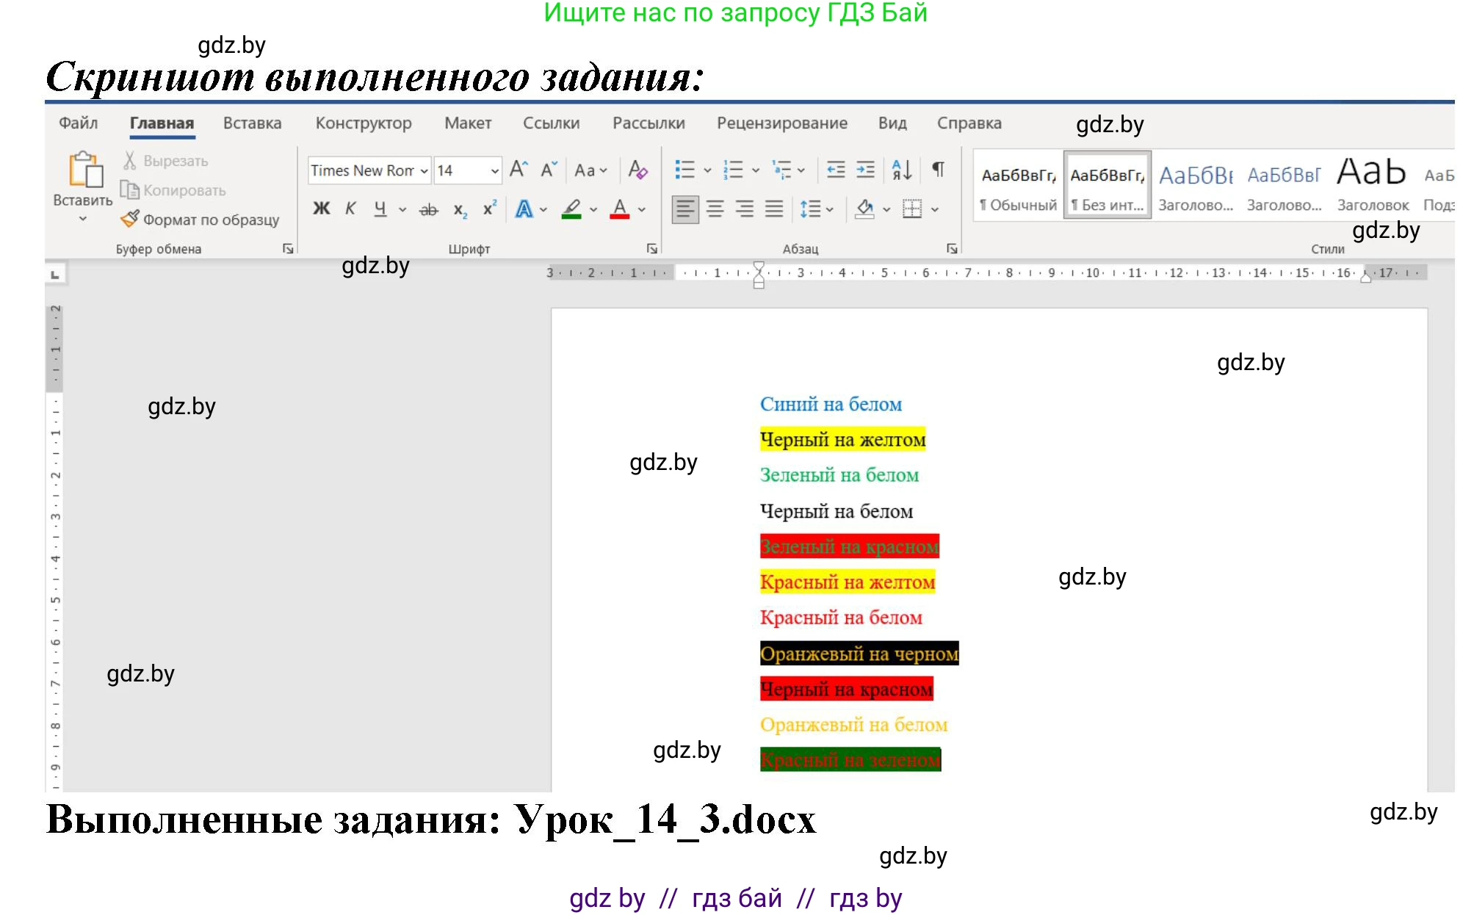Viewport: 1474px width, 915px height.
Task: Expand the line spacing dropdown
Action: 830,210
